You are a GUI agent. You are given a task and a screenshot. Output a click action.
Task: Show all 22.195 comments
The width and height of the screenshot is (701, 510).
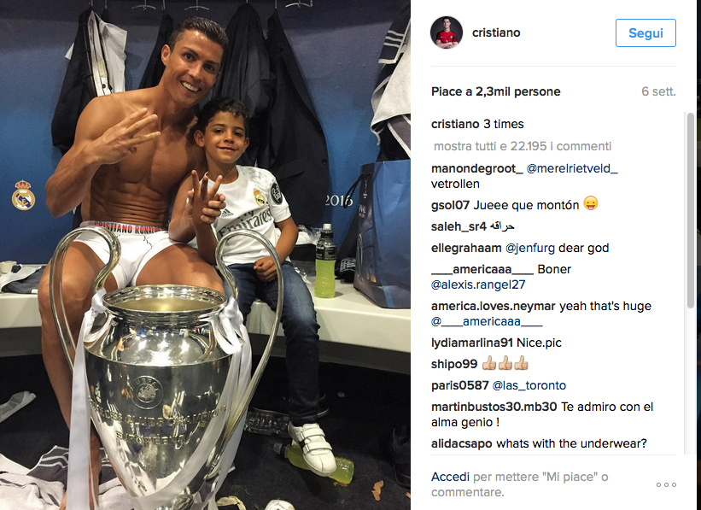point(523,146)
